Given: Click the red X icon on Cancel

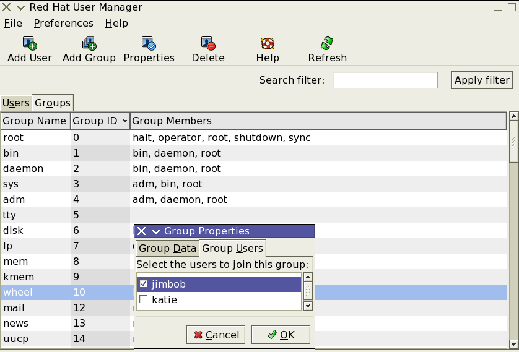Looking at the screenshot, I should [198, 335].
